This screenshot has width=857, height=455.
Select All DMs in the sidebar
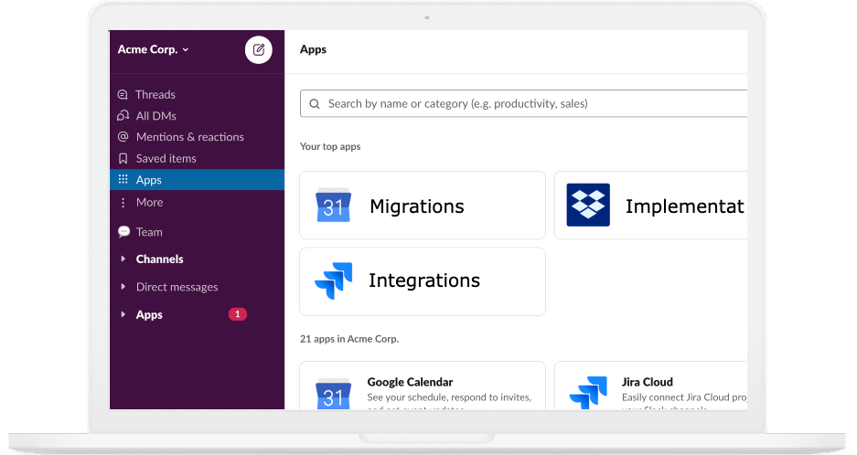click(x=155, y=116)
